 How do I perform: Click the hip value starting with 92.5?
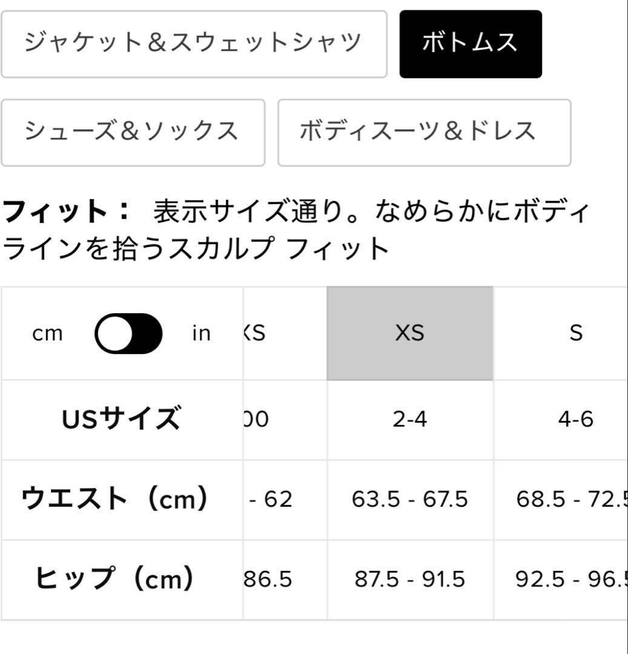coord(570,580)
